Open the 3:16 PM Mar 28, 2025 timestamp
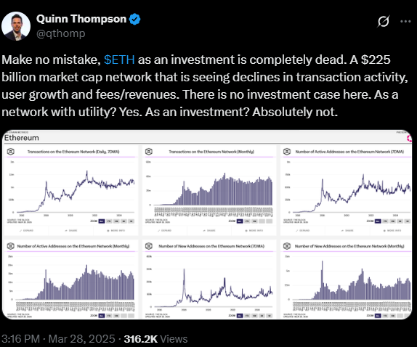The image size is (417, 347). pyautogui.click(x=58, y=339)
